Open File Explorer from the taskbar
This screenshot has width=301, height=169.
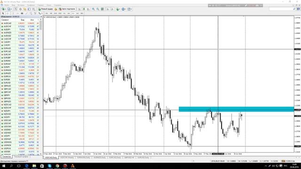click(34, 166)
